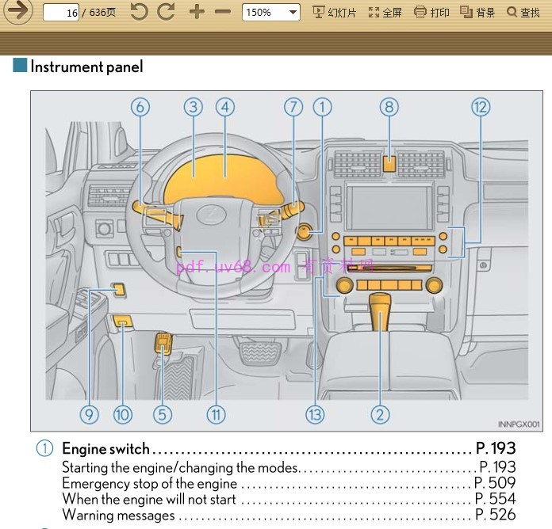552x529 pixels.
Task: Start slideshow mode (幻灯片)
Action: pos(335,13)
